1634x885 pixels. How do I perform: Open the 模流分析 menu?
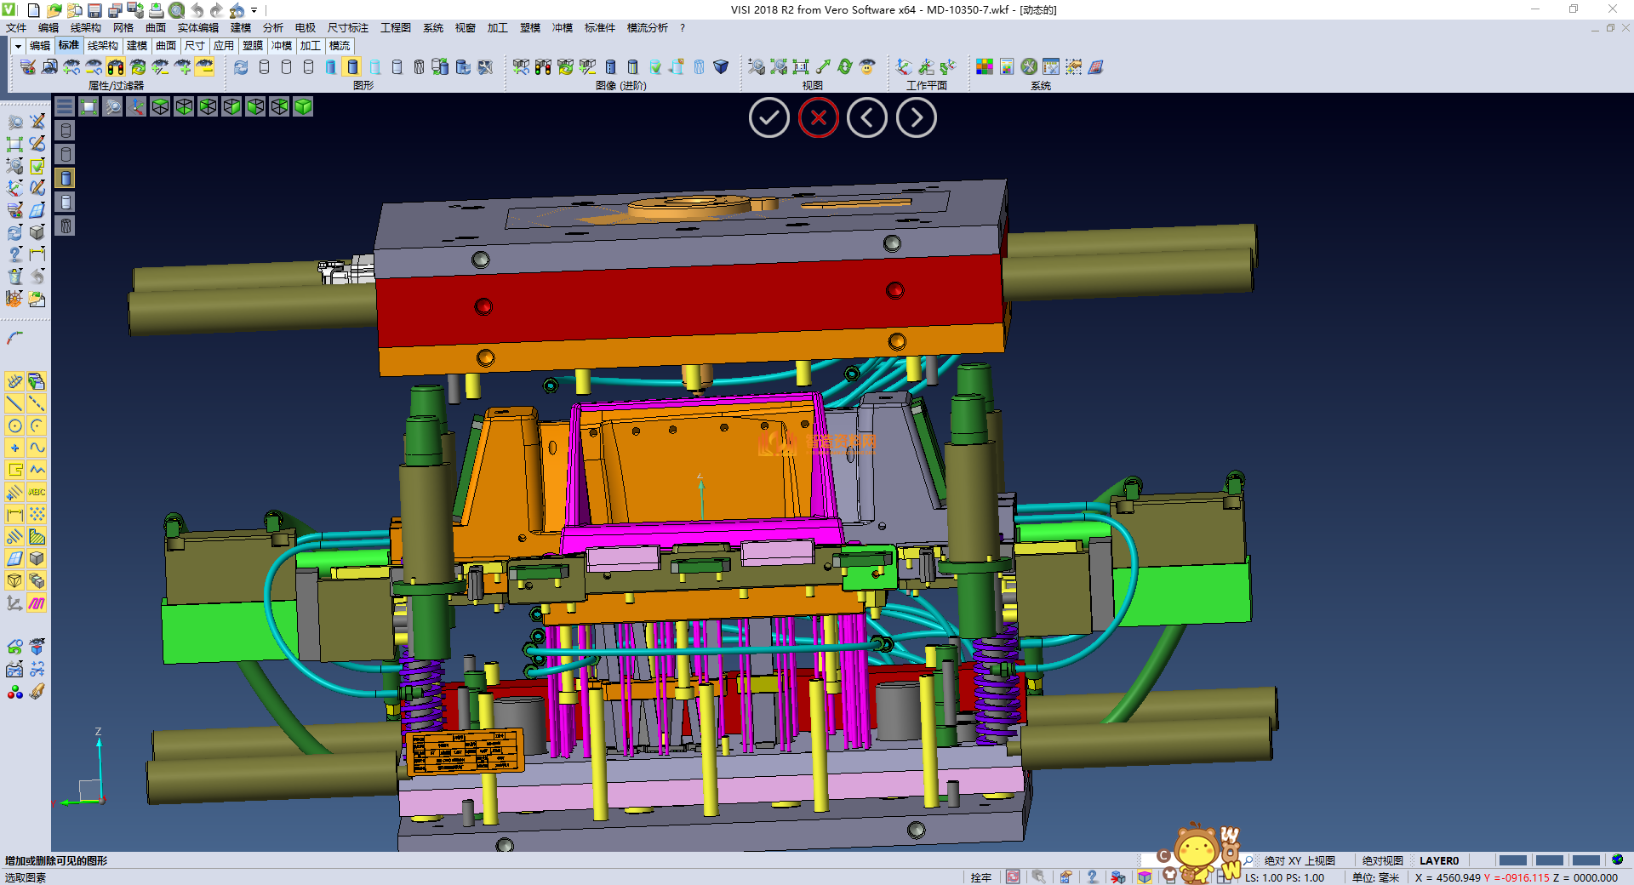(x=647, y=28)
